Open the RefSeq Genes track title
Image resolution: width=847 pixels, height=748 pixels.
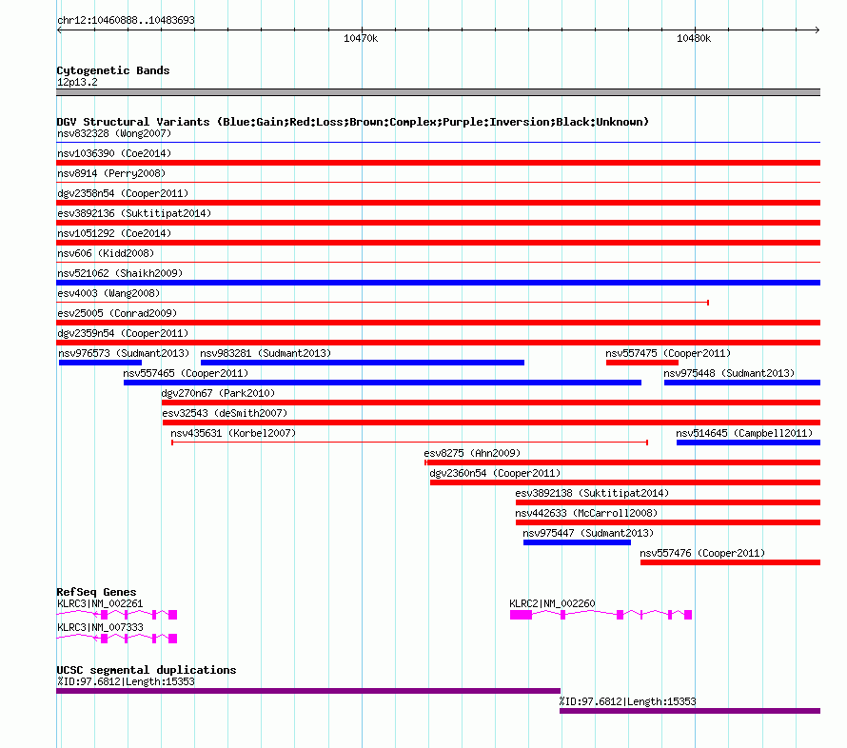[x=96, y=592]
